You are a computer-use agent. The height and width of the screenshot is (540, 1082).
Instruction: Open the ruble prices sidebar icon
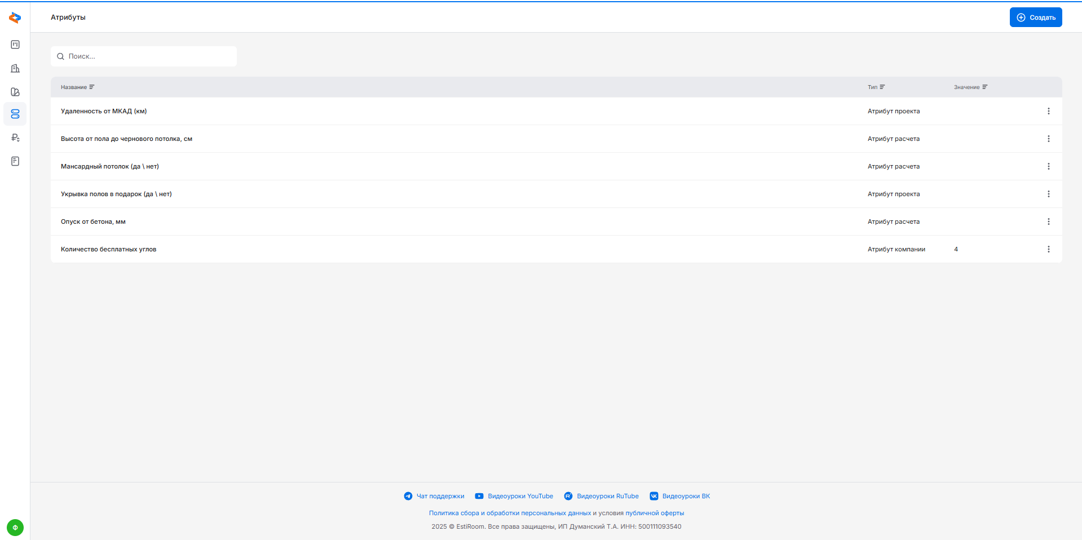(15, 138)
